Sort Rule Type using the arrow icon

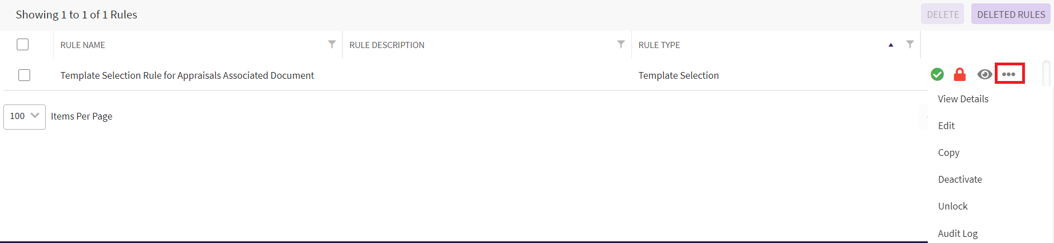pos(891,45)
